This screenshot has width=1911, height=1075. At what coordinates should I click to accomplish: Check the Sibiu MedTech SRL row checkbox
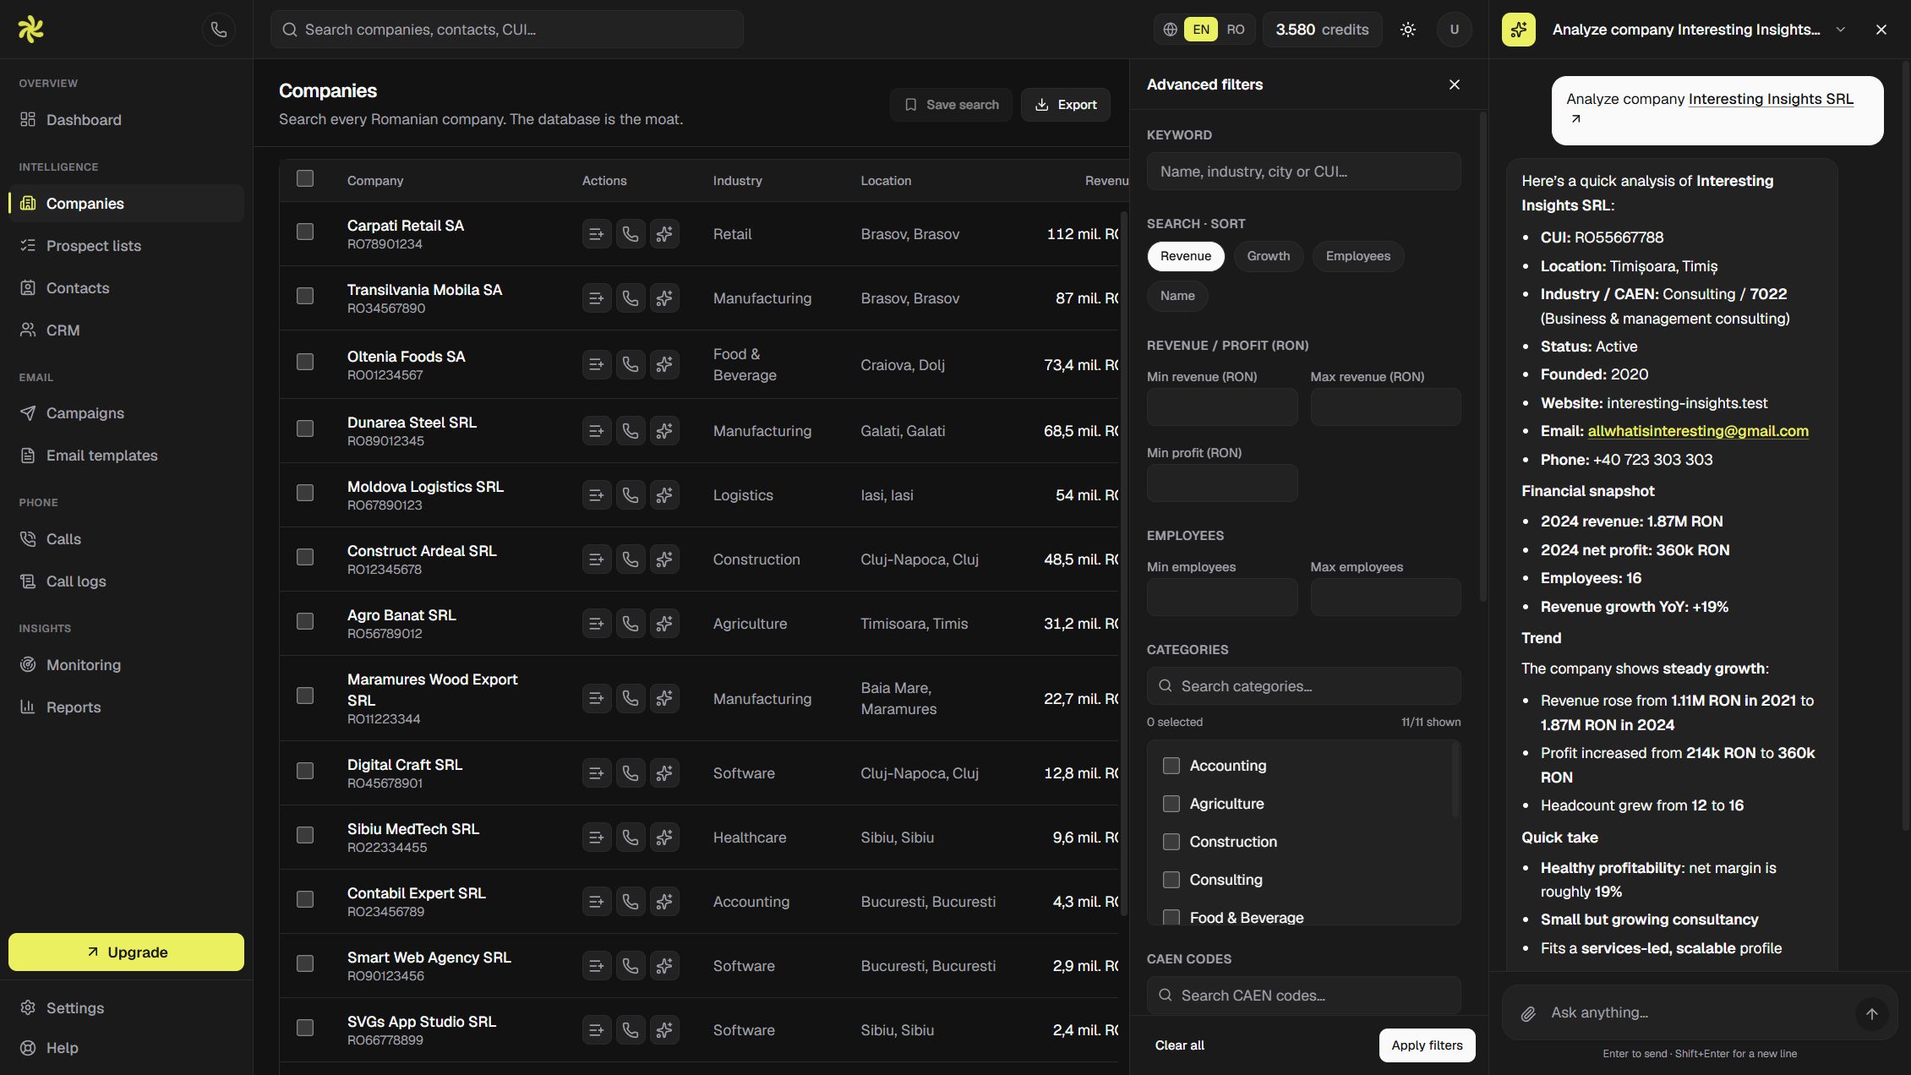305,835
